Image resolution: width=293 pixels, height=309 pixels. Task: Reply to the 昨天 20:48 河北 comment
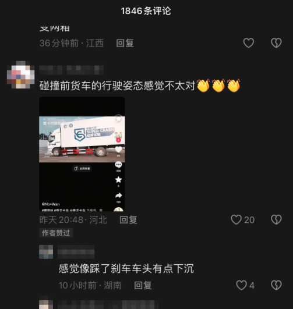pyautogui.click(x=129, y=220)
